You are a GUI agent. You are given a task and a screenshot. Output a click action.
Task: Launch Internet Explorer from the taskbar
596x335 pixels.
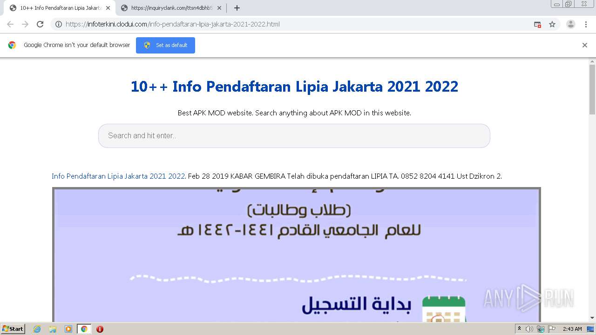[x=37, y=329]
